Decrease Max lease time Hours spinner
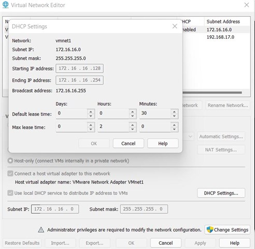 coord(133,129)
